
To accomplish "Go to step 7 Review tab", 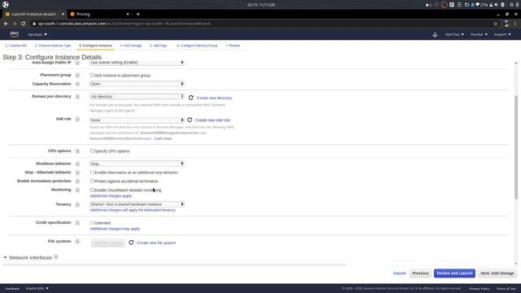I will pyautogui.click(x=233, y=46).
